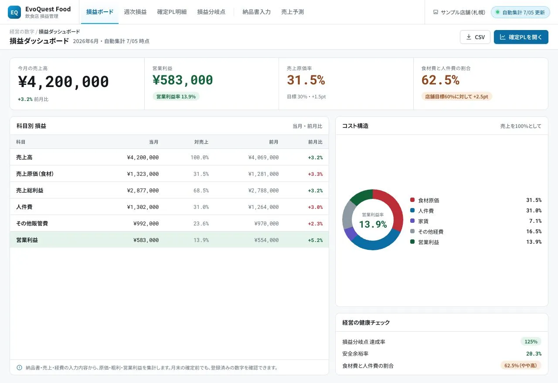Click the 確定PLを開く button
Screen dimensions: 558x383
[x=521, y=37]
